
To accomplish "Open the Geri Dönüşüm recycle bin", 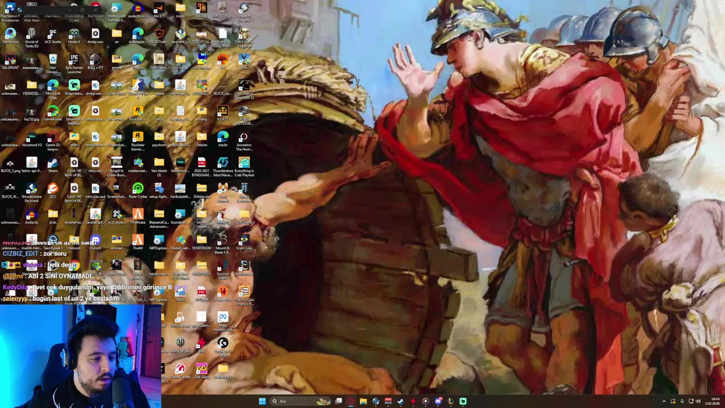I will click(53, 62).
